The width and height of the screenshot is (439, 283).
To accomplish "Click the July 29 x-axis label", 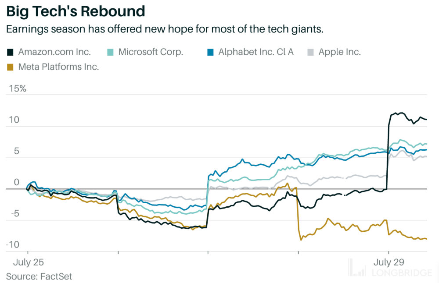I will click(x=389, y=262).
